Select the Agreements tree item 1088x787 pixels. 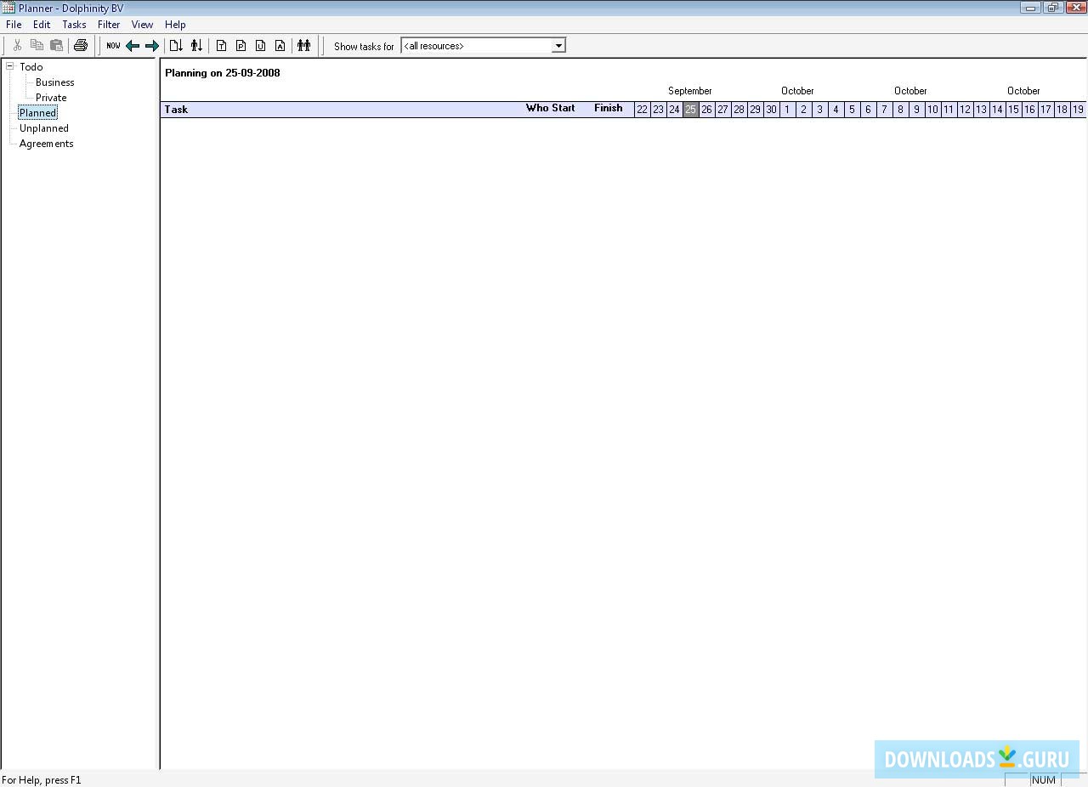coord(47,144)
